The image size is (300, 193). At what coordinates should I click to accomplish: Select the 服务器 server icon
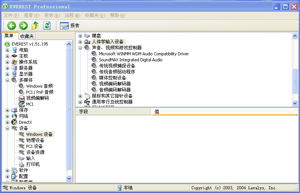[14, 68]
